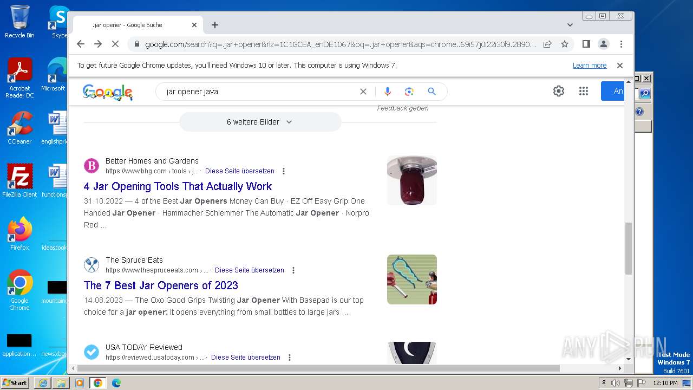Share this page using the share icon
Viewport: 693px width, 390px height.
click(x=547, y=44)
